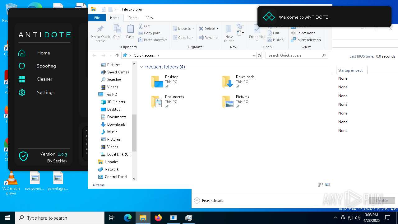Screen dimensions: 398x224
Task: Open Microsoft Edge from taskbar
Action: (128, 218)
